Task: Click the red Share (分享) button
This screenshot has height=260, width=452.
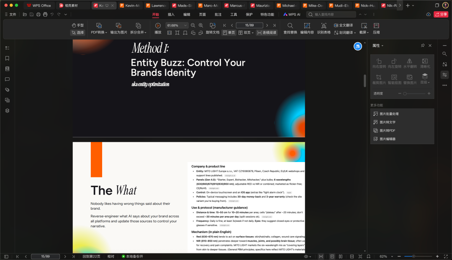Action: (x=441, y=14)
